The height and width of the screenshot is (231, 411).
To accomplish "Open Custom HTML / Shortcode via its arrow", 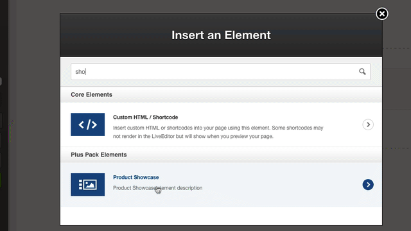I will coord(368,124).
